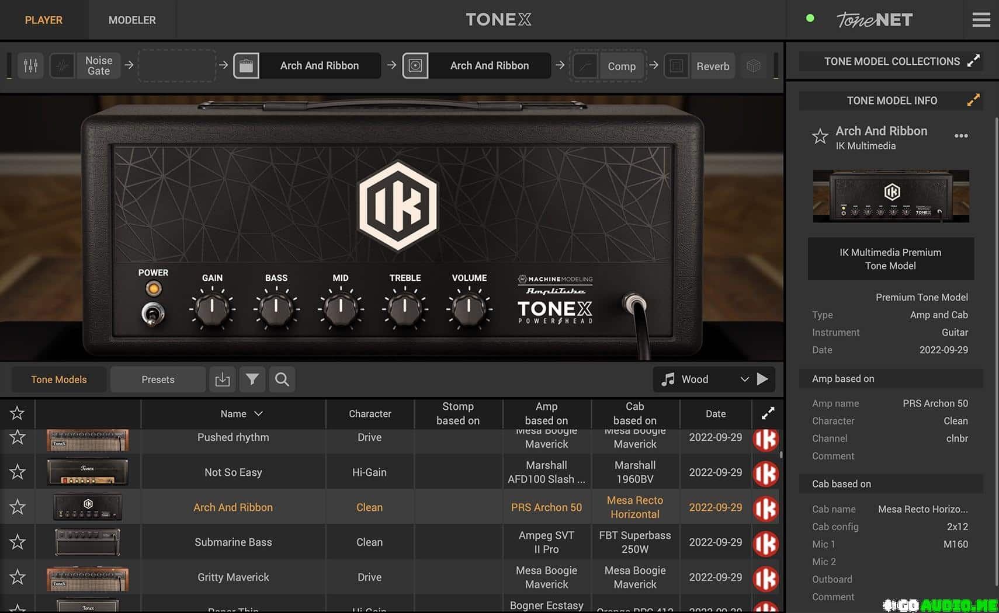The height and width of the screenshot is (613, 999).
Task: Favorite the Arch And Ribbon row star
Action: (18, 507)
